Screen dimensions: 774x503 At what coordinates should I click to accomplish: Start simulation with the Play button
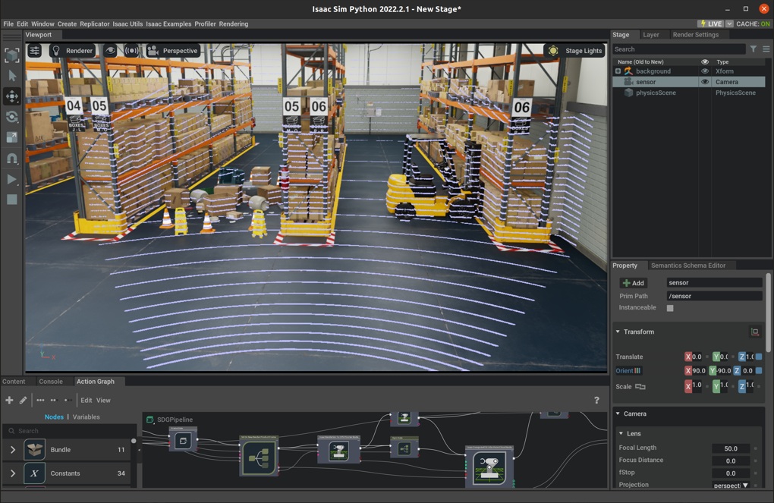[12, 179]
